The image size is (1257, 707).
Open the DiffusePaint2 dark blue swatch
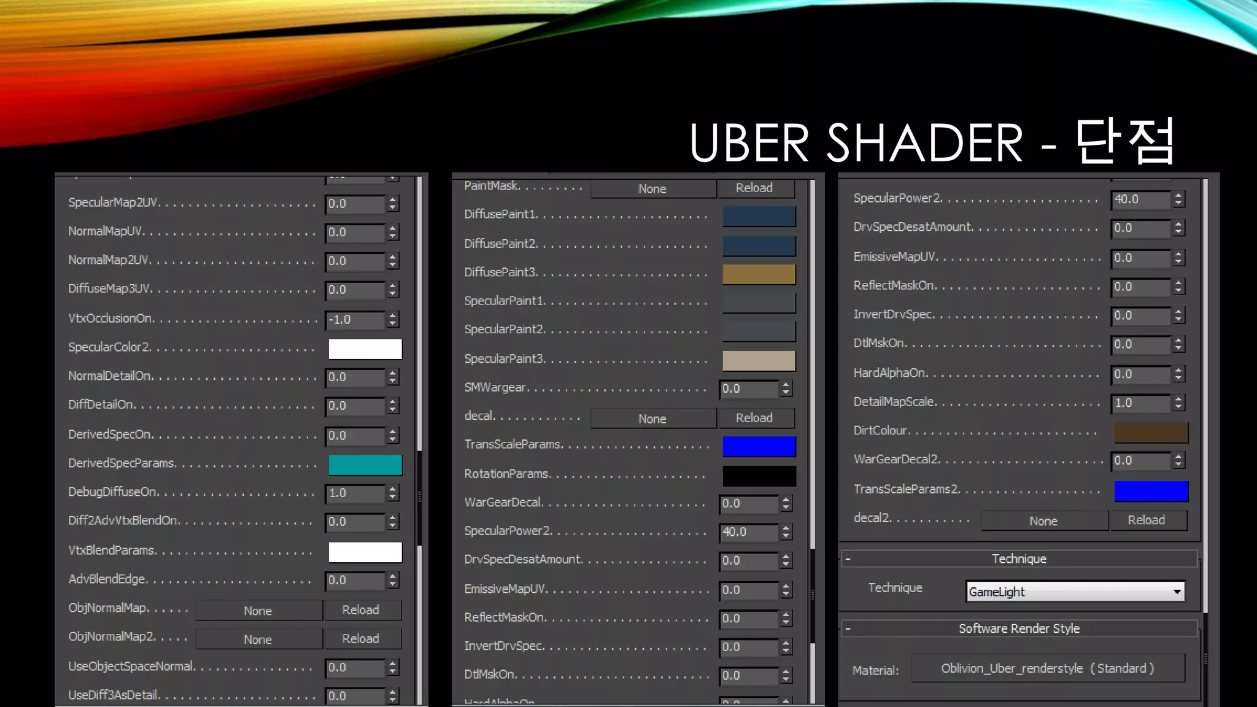pyautogui.click(x=759, y=245)
